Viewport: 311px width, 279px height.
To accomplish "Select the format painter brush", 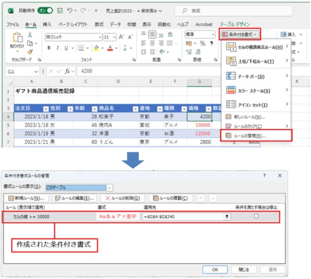I will 30,52.
